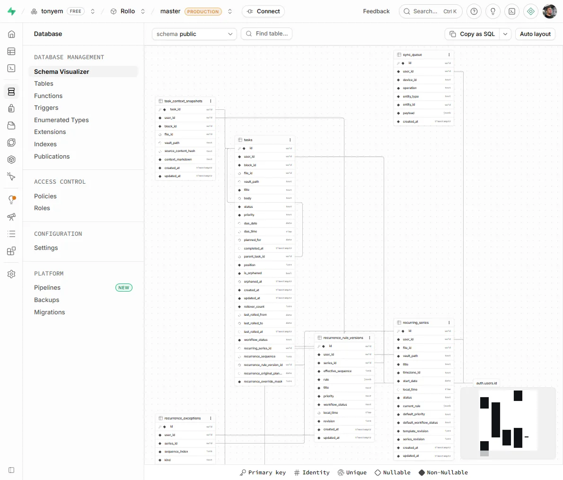This screenshot has width=563, height=480.
Task: Select the Database sidebar icon
Action: pyautogui.click(x=11, y=92)
